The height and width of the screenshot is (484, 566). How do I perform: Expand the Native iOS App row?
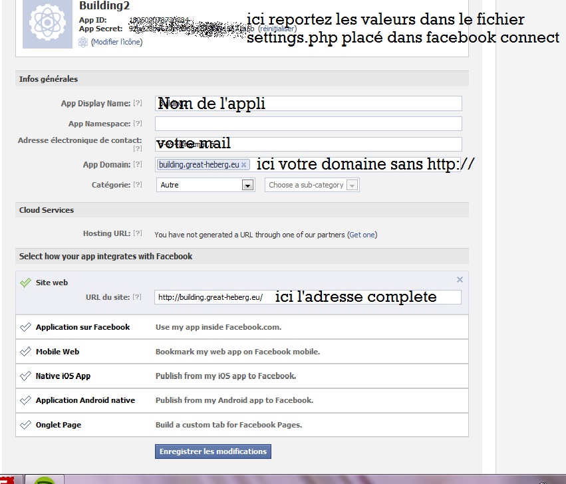coord(242,376)
